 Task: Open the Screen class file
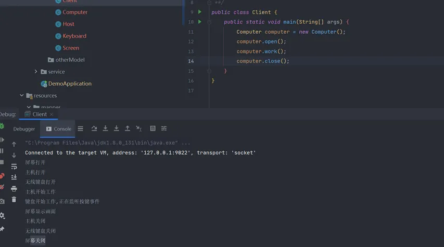70,48
